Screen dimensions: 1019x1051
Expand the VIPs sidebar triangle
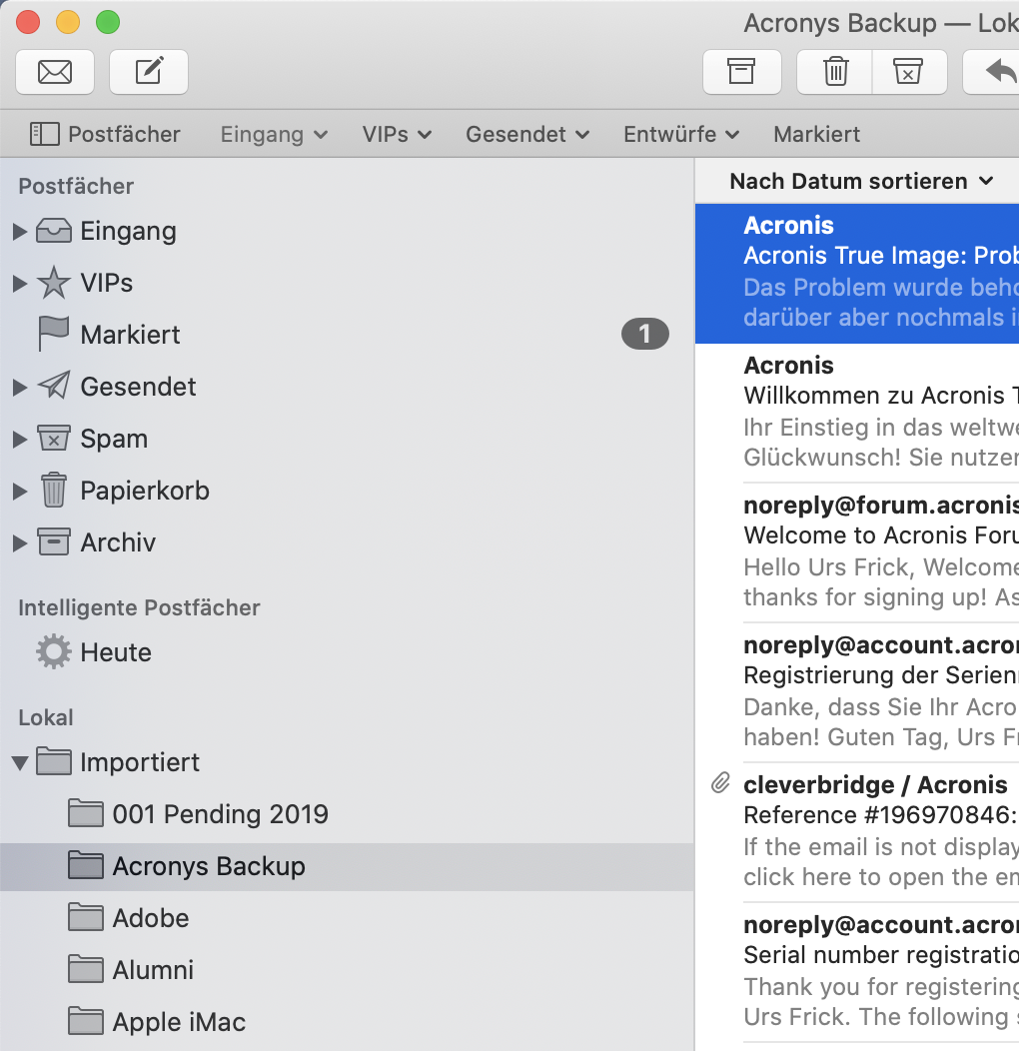click(20, 284)
